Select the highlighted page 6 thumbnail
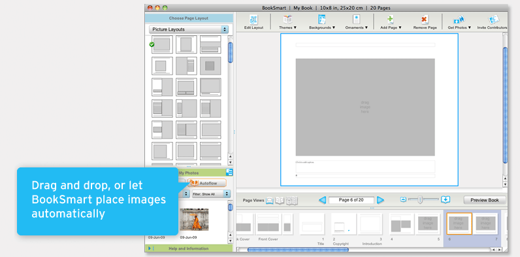This screenshot has height=257, width=520. [x=459, y=224]
